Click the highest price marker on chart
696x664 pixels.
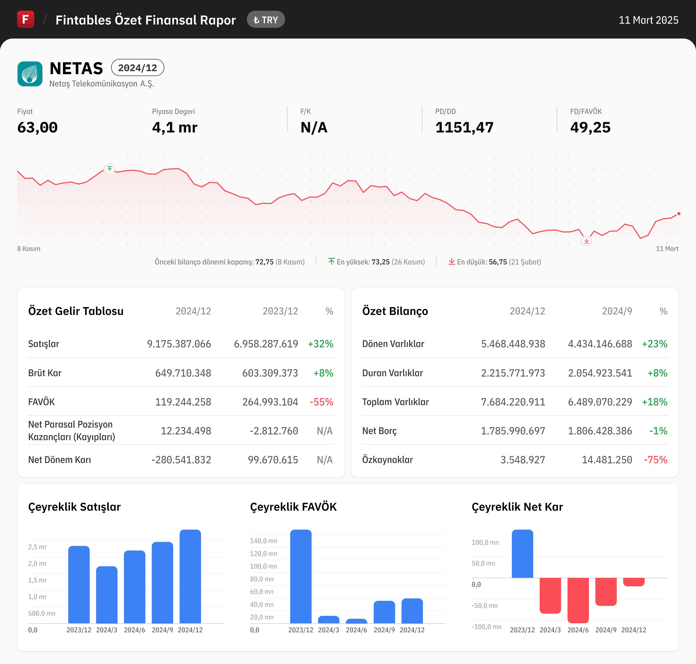[110, 169]
